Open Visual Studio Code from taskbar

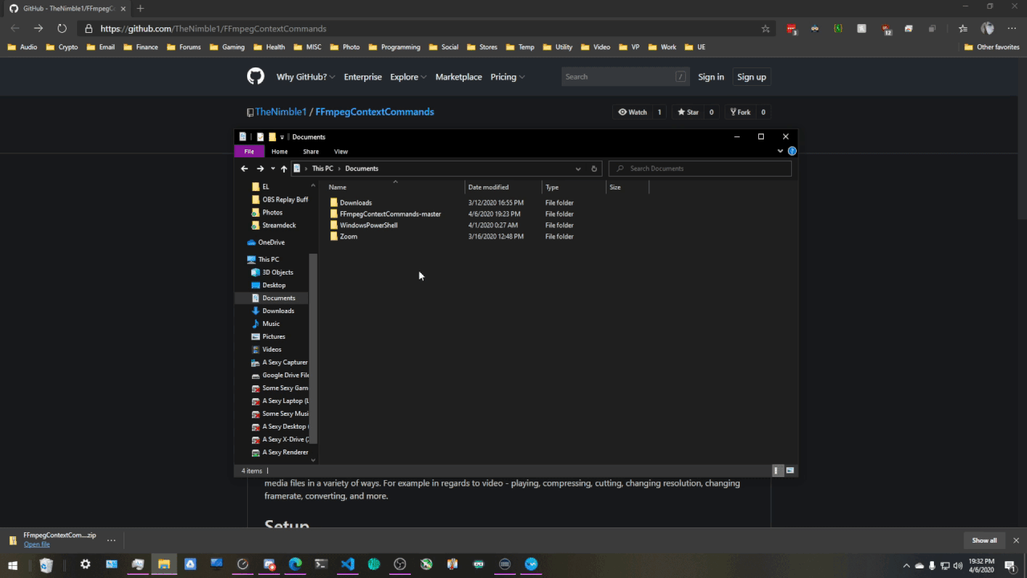coord(347,564)
